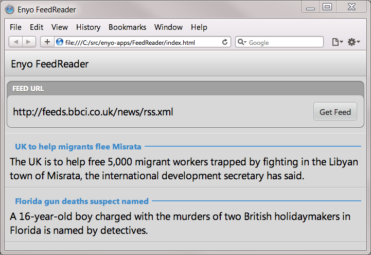Open the gear settings menu
The width and height of the screenshot is (371, 255).
coord(354,42)
